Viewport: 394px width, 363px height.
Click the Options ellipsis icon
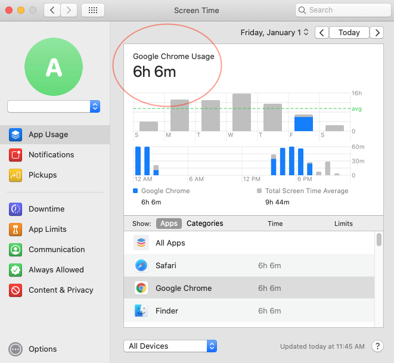15,349
